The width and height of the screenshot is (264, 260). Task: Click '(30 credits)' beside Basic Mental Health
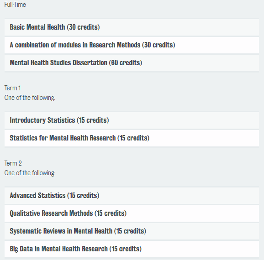83,27
